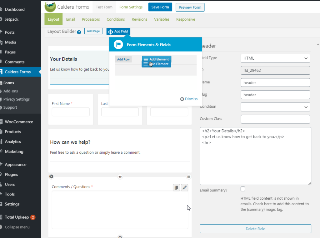Screen dimensions: 320x238
Task: Open Dashboard in the sidebar
Action: pyautogui.click(x=15, y=9)
